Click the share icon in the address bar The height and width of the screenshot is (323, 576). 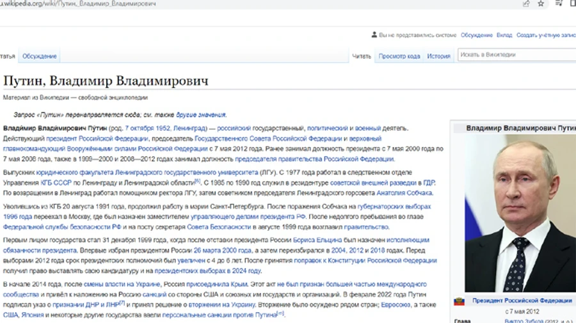(527, 4)
